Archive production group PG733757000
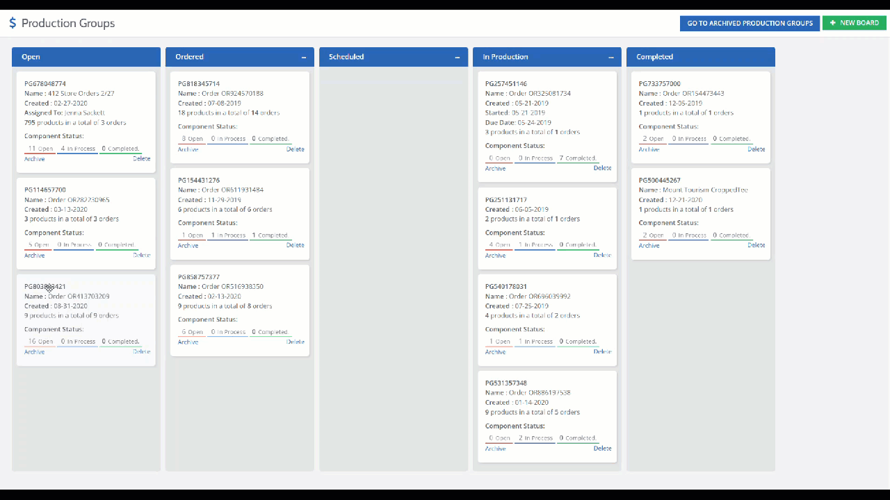This screenshot has width=890, height=500. pos(649,149)
